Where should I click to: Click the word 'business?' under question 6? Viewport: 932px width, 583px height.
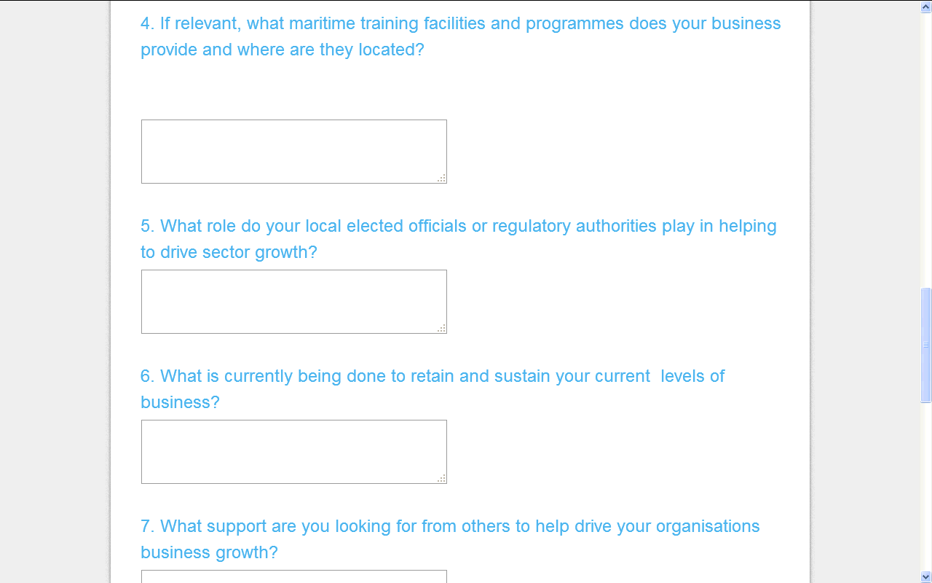(x=180, y=402)
